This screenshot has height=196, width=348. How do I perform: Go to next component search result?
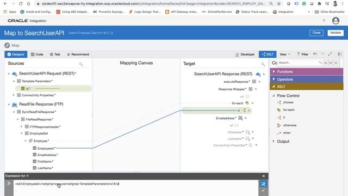[331, 63]
